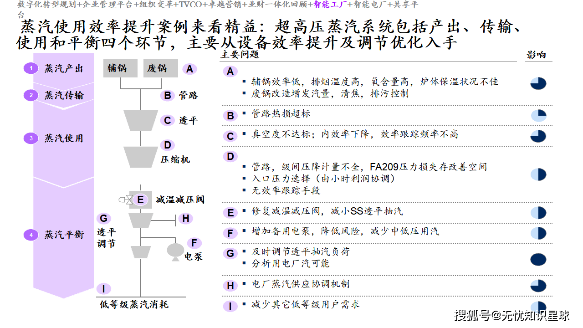
Task: Click the A badge in the 主要问题 list
Action: coord(230,72)
